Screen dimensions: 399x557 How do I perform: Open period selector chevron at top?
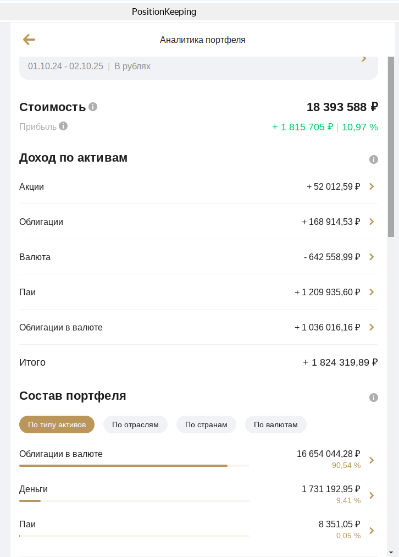click(x=364, y=59)
